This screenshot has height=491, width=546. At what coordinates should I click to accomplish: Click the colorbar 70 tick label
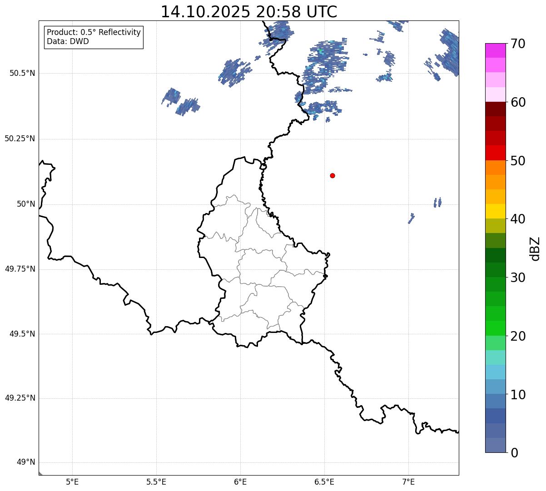tap(517, 44)
